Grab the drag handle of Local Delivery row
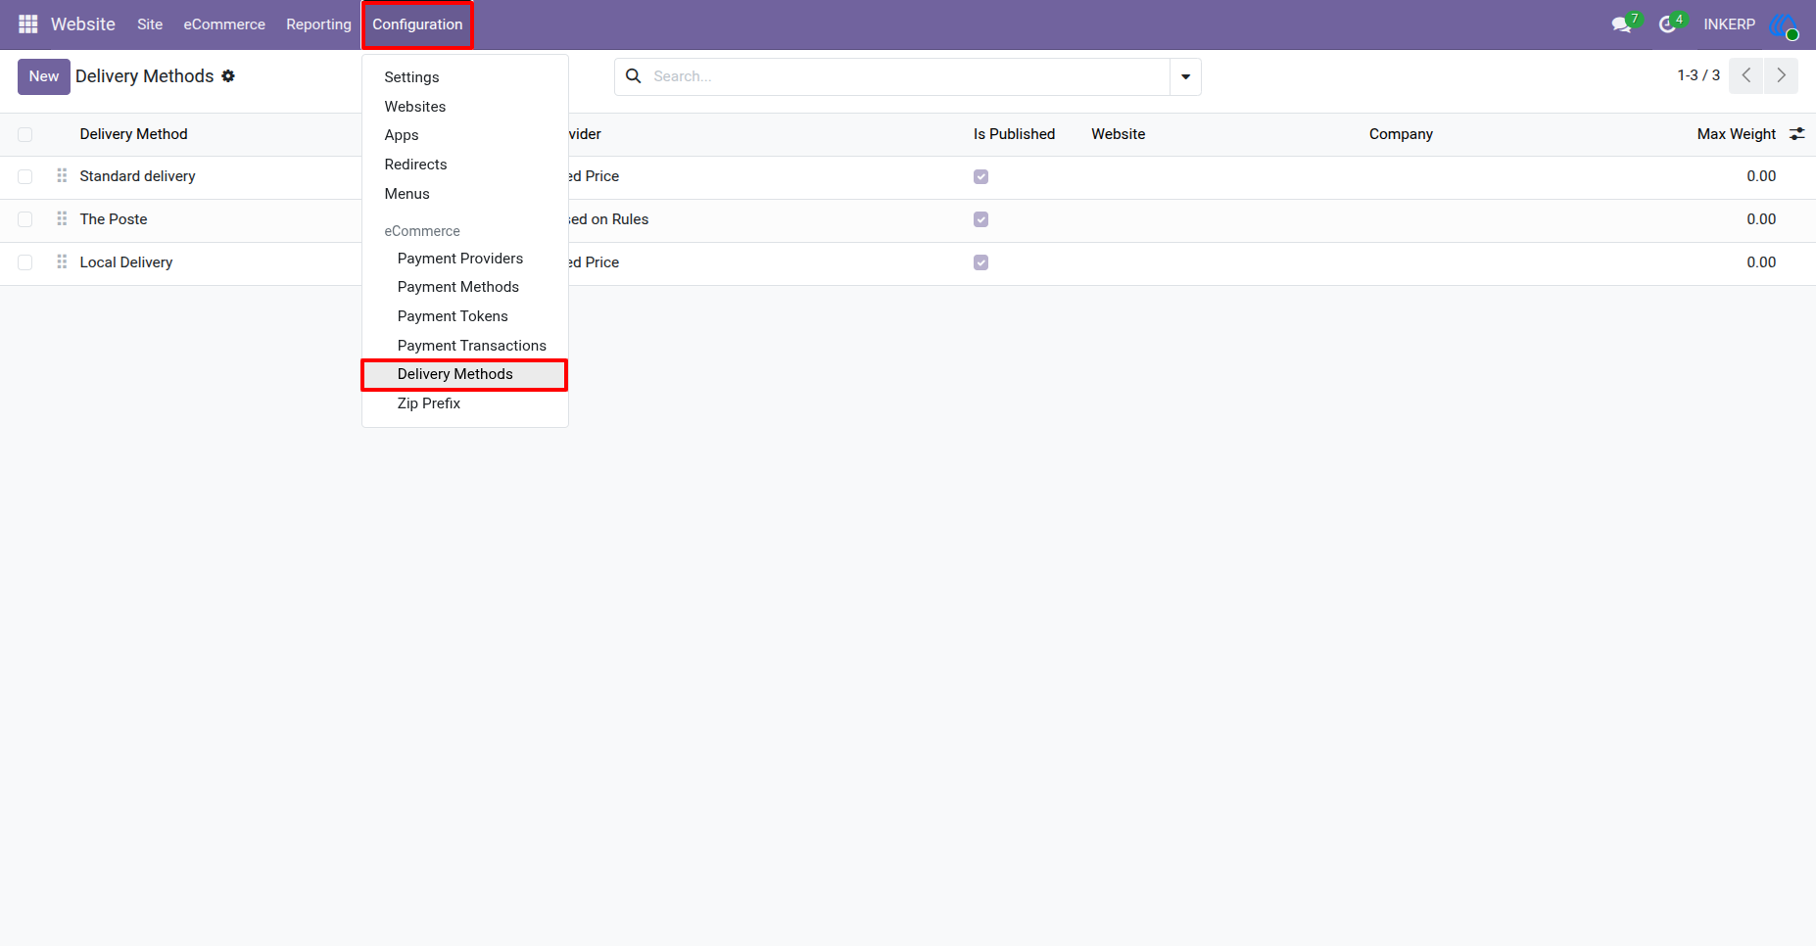1816x946 pixels. coord(62,262)
